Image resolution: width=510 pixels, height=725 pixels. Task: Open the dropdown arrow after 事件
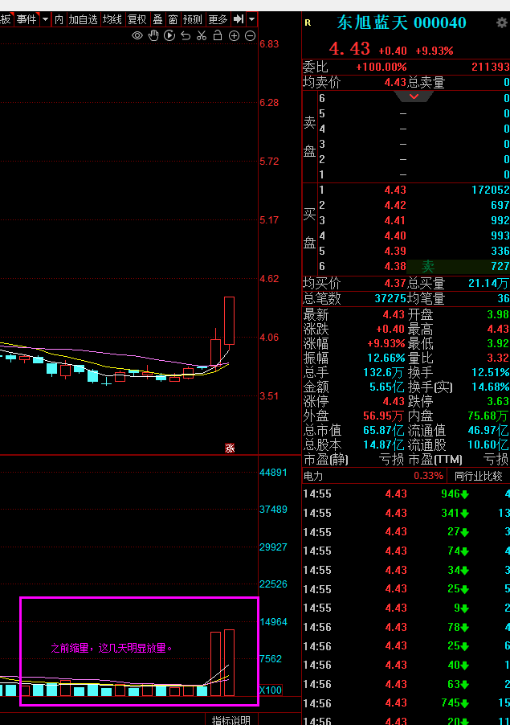45,19
